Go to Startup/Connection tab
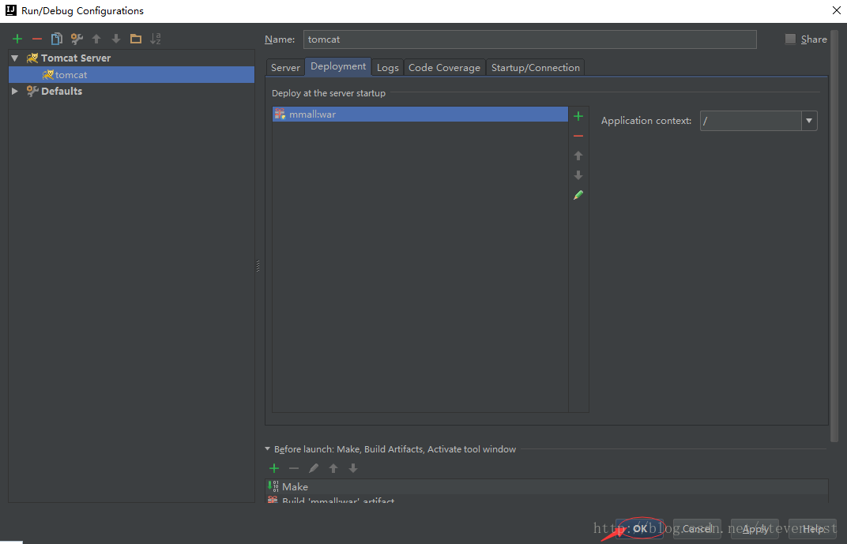Viewport: 847px width, 544px height. click(536, 67)
